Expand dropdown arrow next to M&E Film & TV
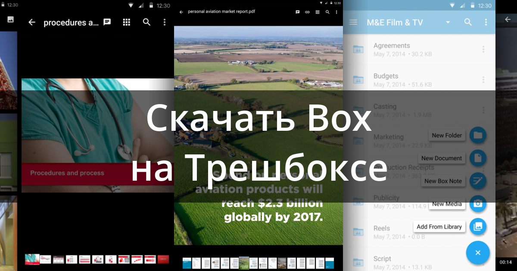The width and height of the screenshot is (517, 271). pyautogui.click(x=448, y=22)
